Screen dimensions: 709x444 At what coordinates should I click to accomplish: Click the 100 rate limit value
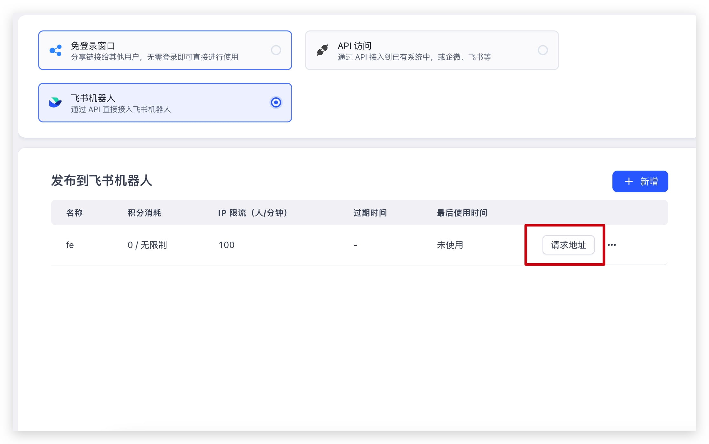tap(226, 245)
